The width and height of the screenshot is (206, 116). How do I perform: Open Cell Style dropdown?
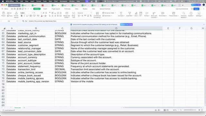point(107,16)
